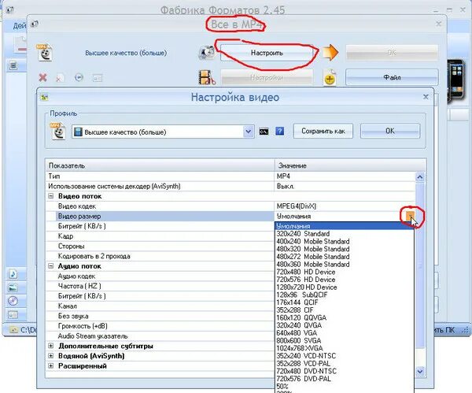The height and width of the screenshot is (393, 472).
Task: Click the picture category icon in left sidebar
Action: (13, 287)
